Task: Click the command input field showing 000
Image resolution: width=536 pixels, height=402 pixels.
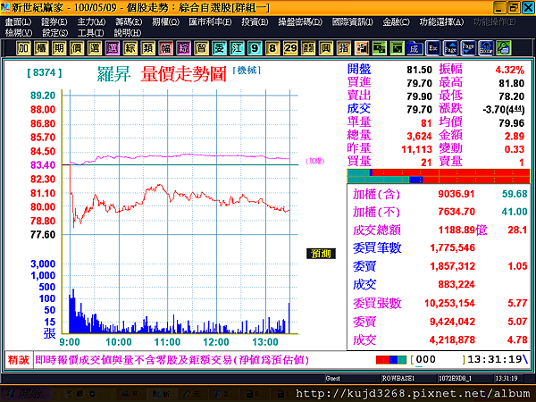Action: (x=438, y=360)
